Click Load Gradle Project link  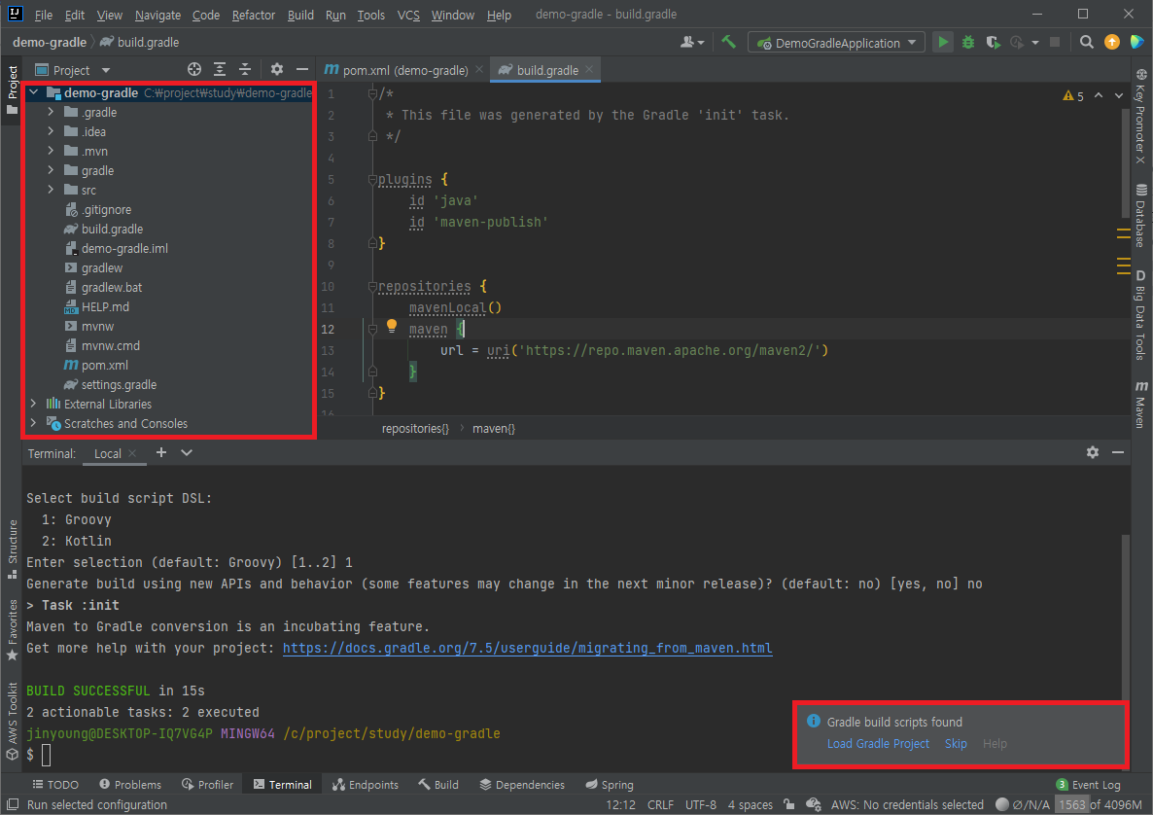pyautogui.click(x=878, y=744)
